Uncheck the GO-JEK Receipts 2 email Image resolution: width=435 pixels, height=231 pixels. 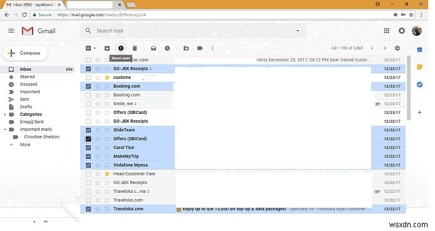[x=88, y=69]
